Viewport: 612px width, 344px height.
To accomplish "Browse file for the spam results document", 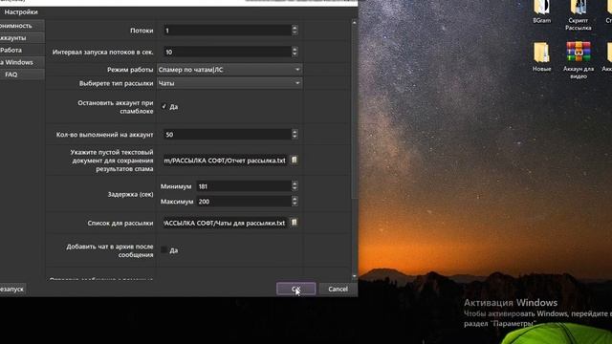I will (295, 160).
